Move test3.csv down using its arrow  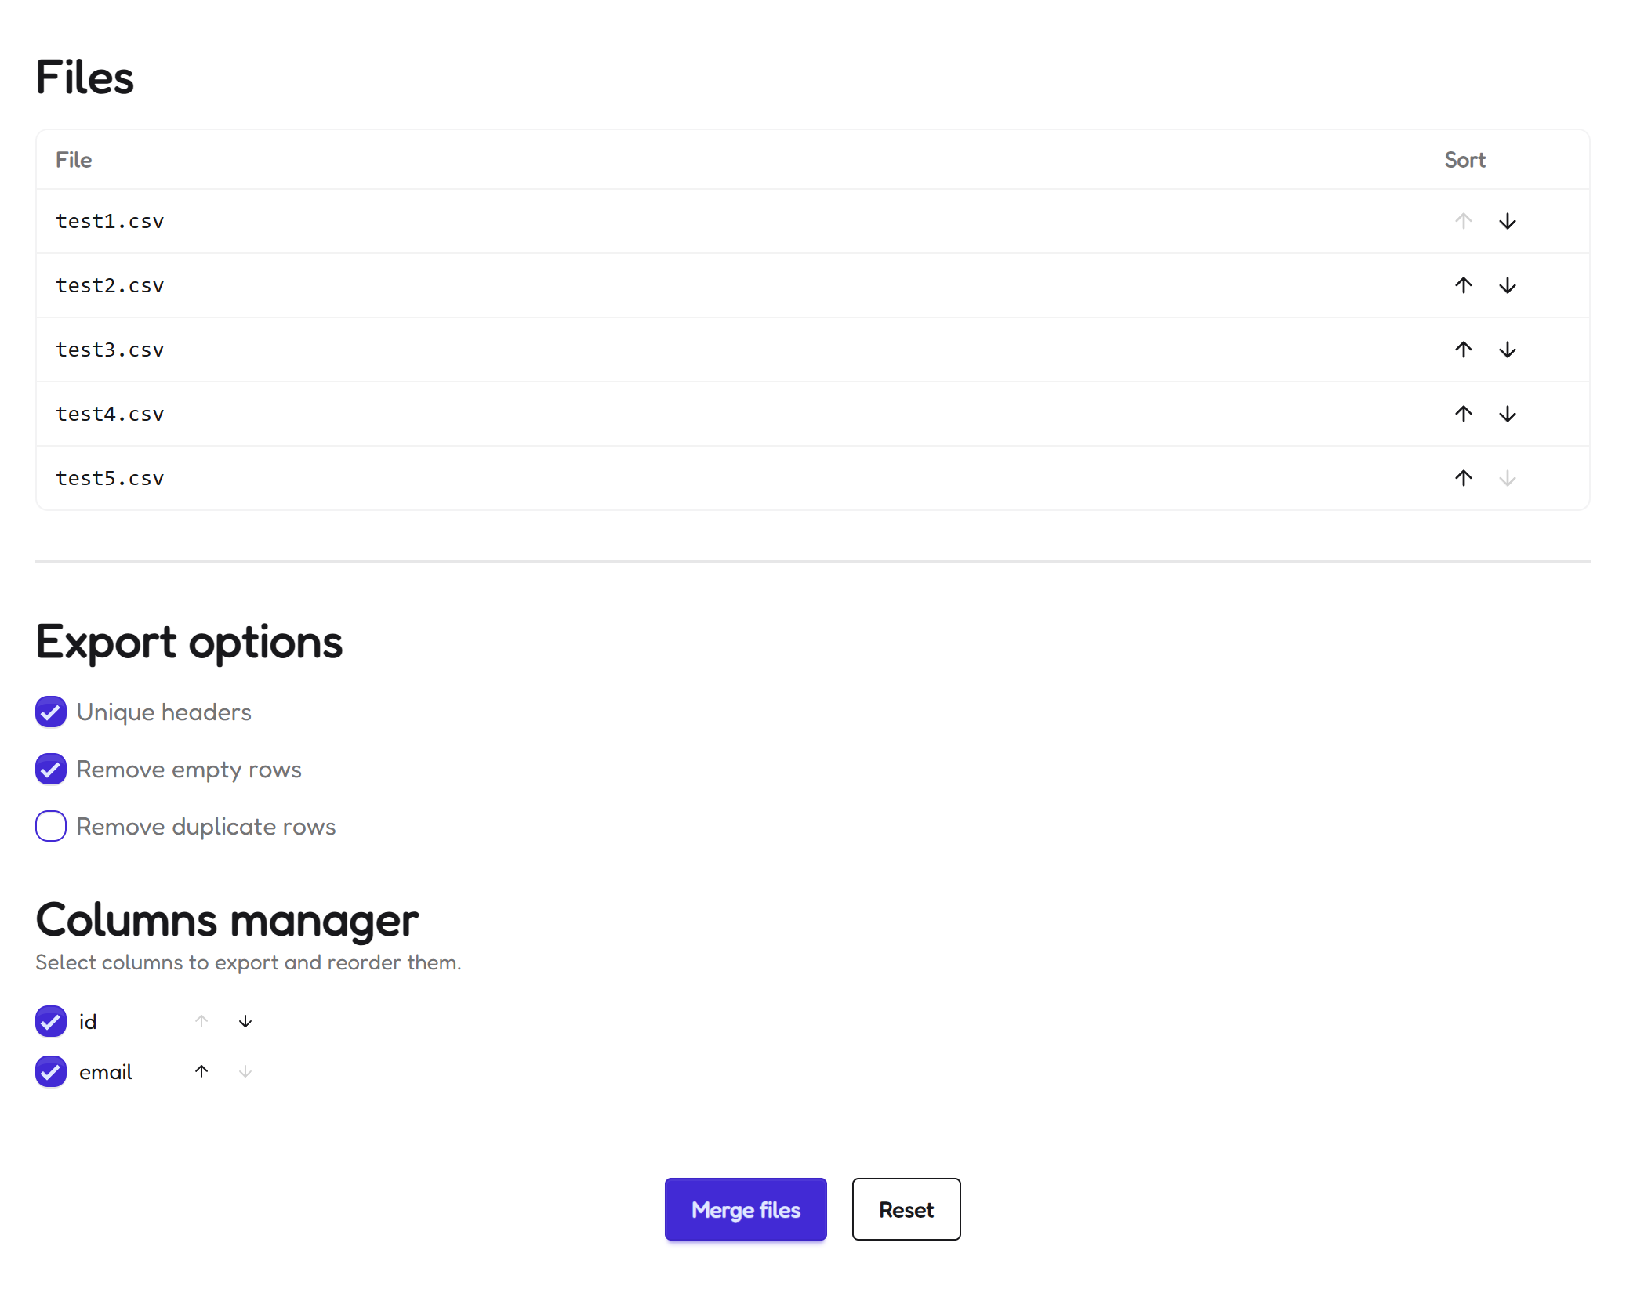[1508, 350]
